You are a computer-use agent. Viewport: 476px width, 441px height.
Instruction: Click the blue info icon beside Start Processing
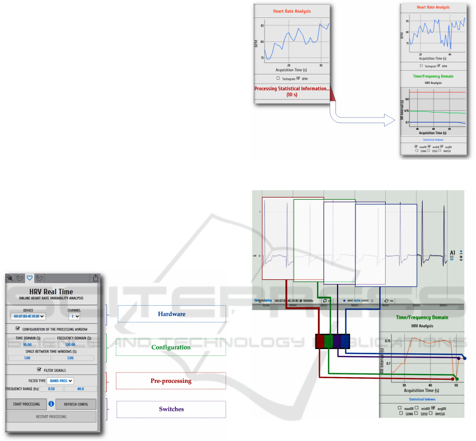click(51, 404)
